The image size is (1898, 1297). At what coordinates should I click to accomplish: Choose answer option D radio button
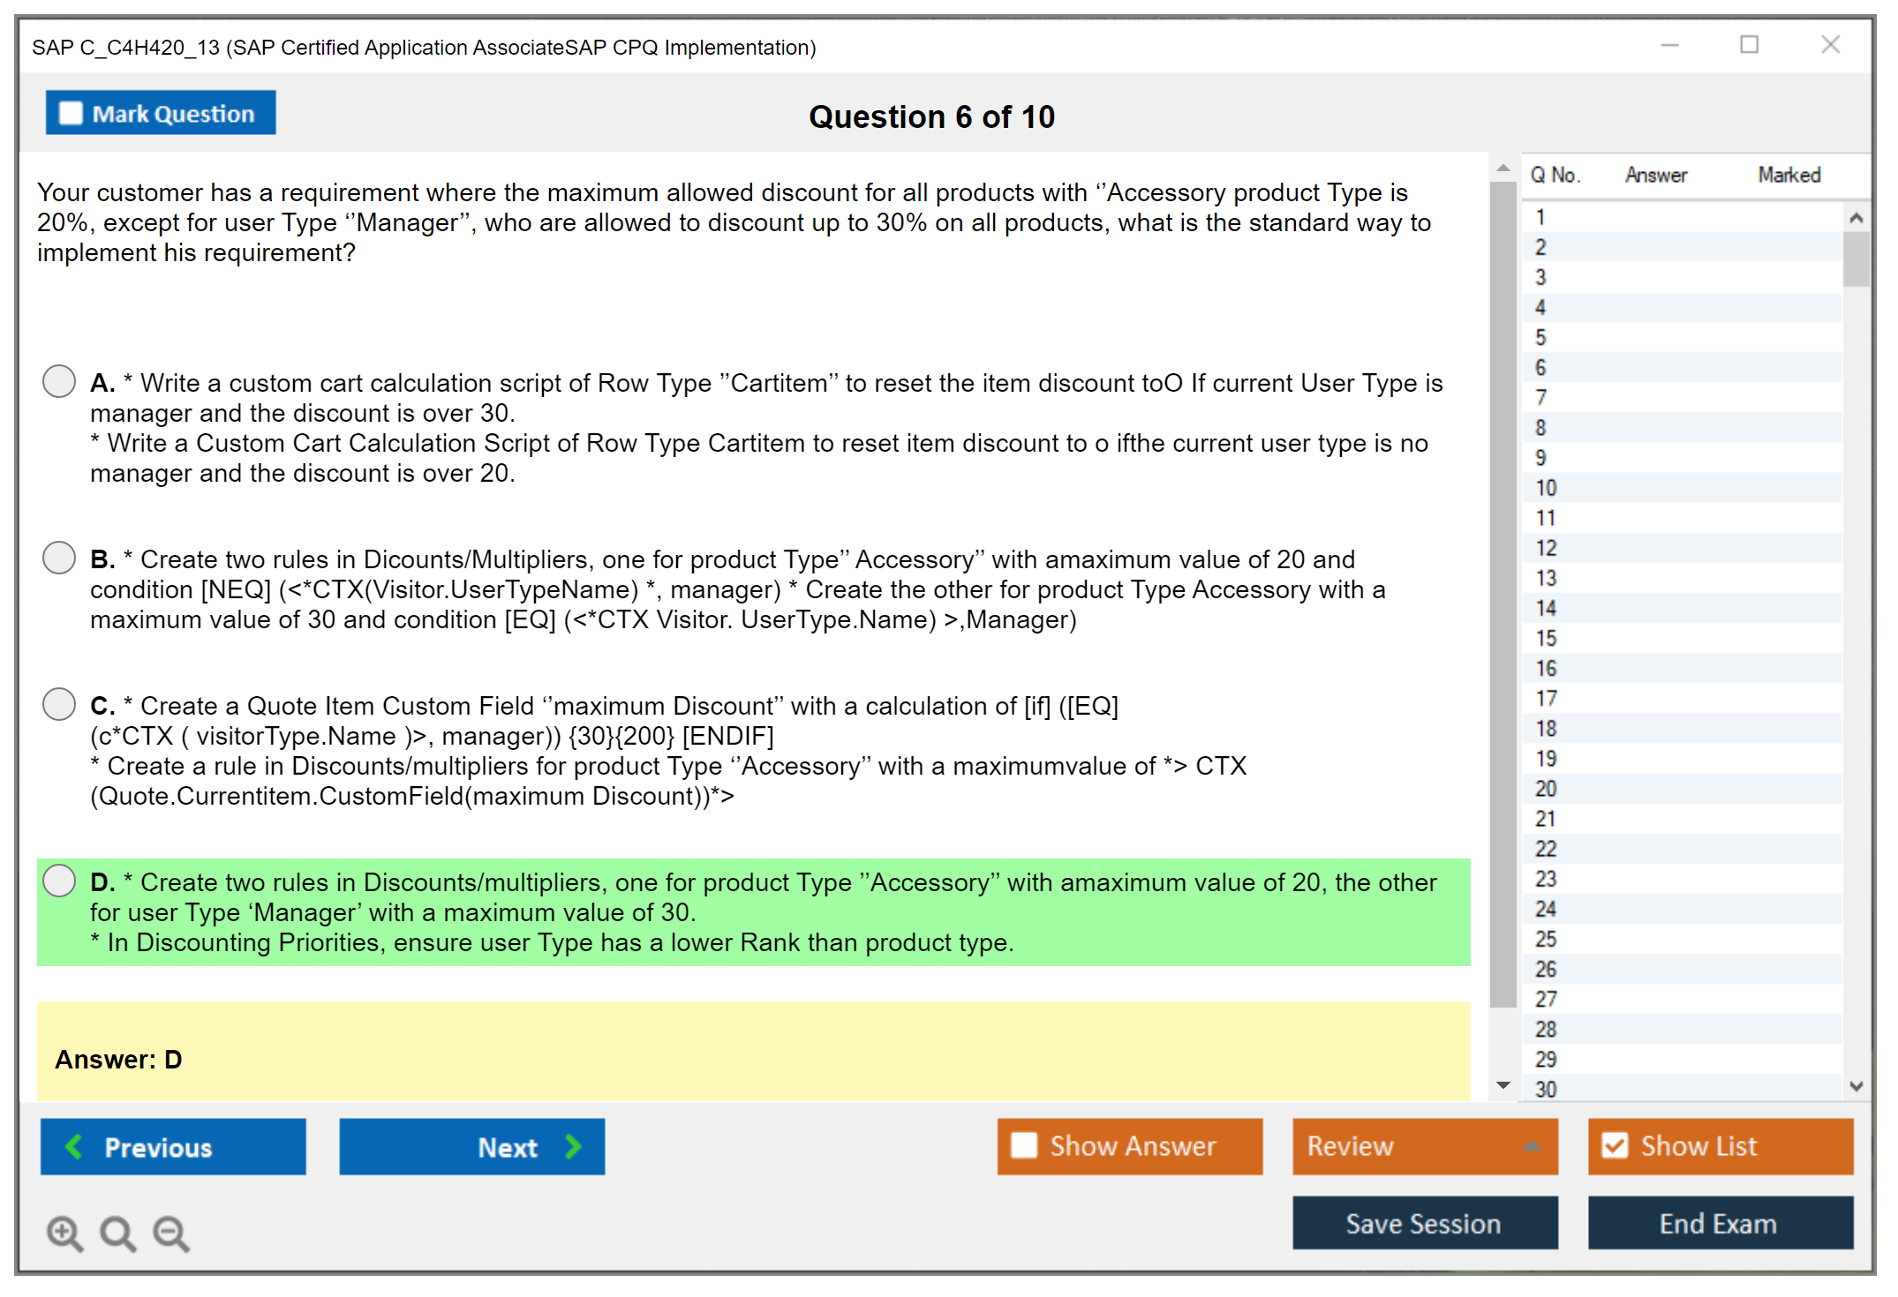(59, 881)
